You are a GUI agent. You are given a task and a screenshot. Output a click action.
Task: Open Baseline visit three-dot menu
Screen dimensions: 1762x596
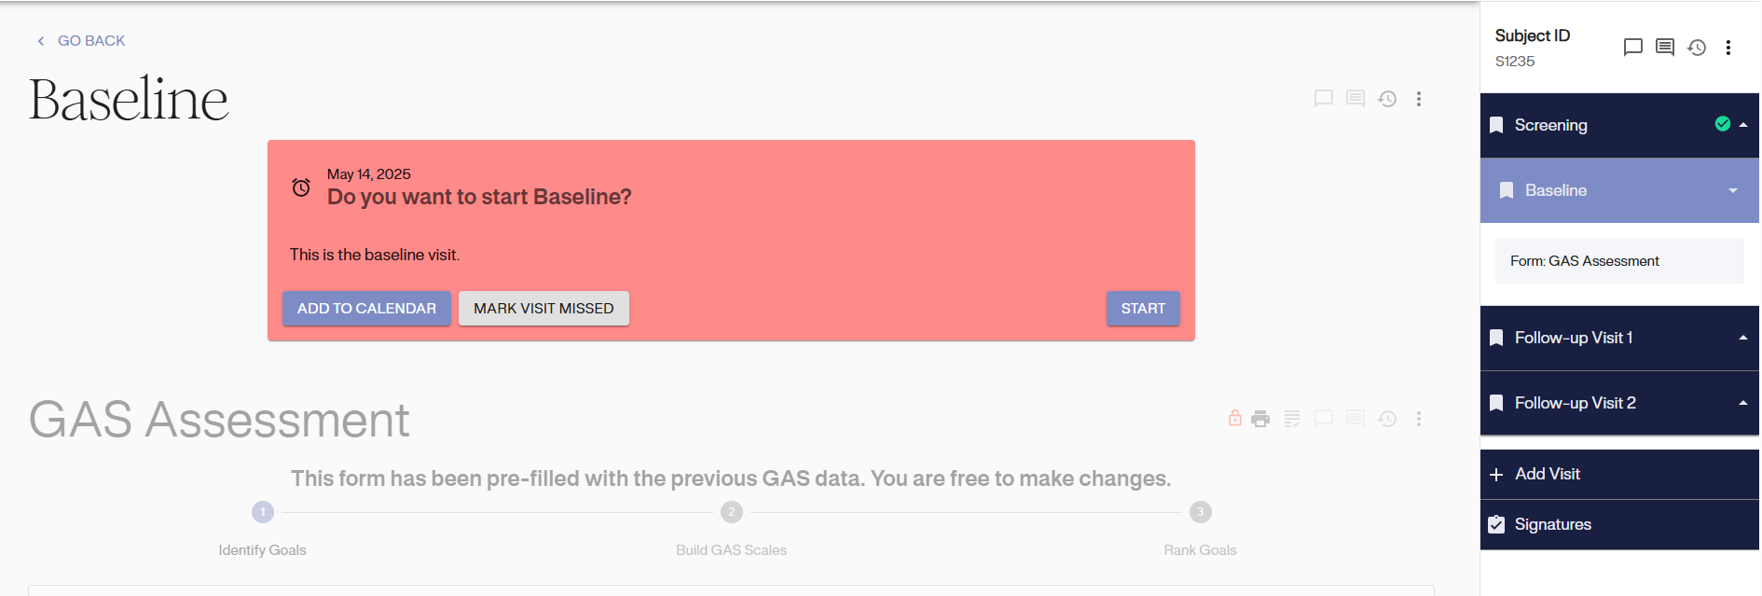pos(1419,99)
